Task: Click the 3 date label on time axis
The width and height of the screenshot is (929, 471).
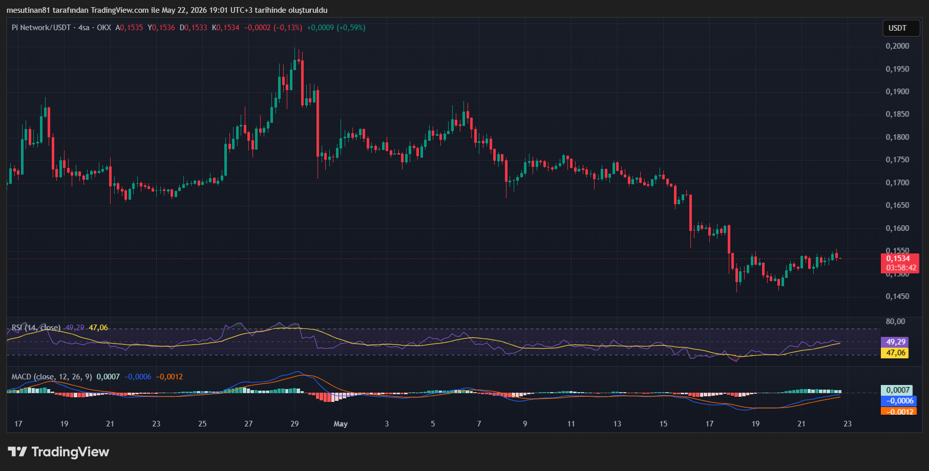Action: pyautogui.click(x=387, y=424)
